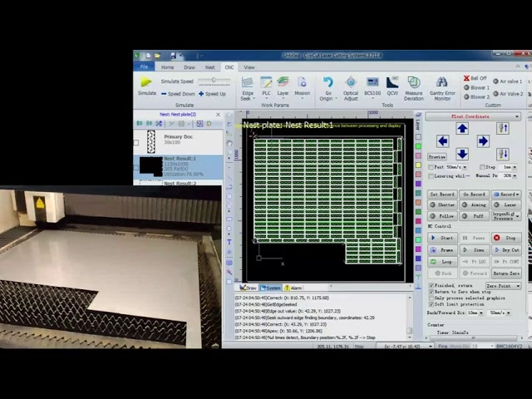Select the yellow layer color swatch
The height and width of the screenshot is (399, 532).
coord(418,165)
